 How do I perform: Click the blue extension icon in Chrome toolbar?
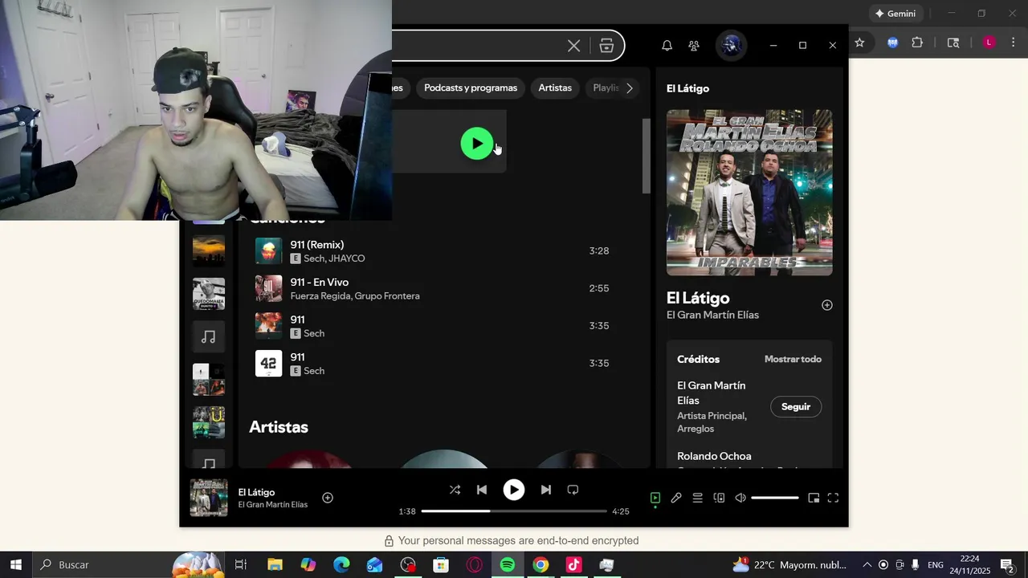pyautogui.click(x=892, y=43)
